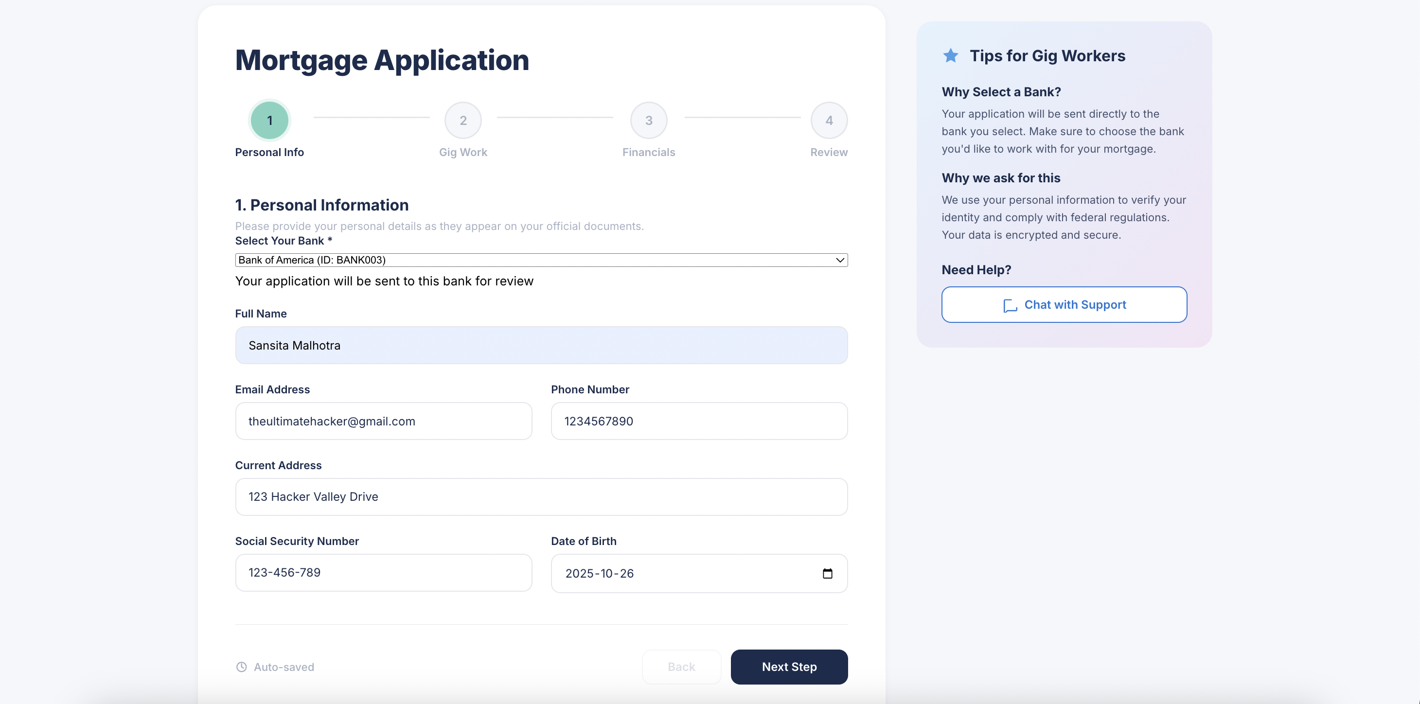Click the disabled Back button
The height and width of the screenshot is (704, 1420).
click(681, 667)
